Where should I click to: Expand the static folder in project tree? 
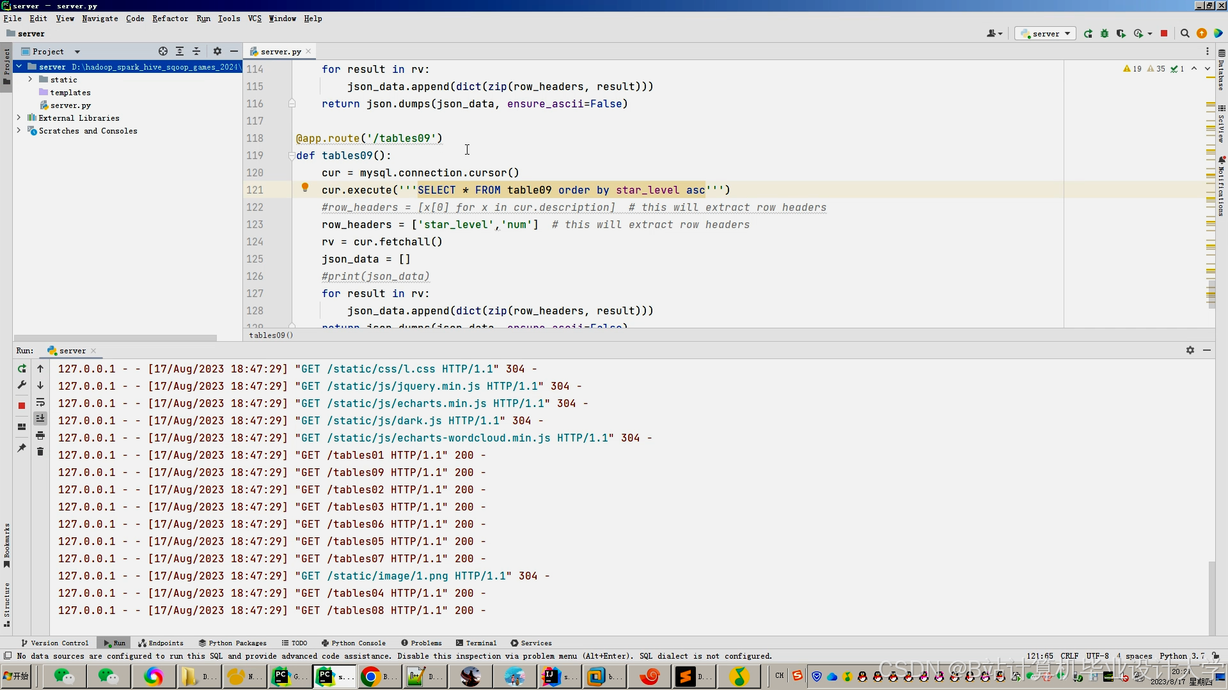(30, 80)
